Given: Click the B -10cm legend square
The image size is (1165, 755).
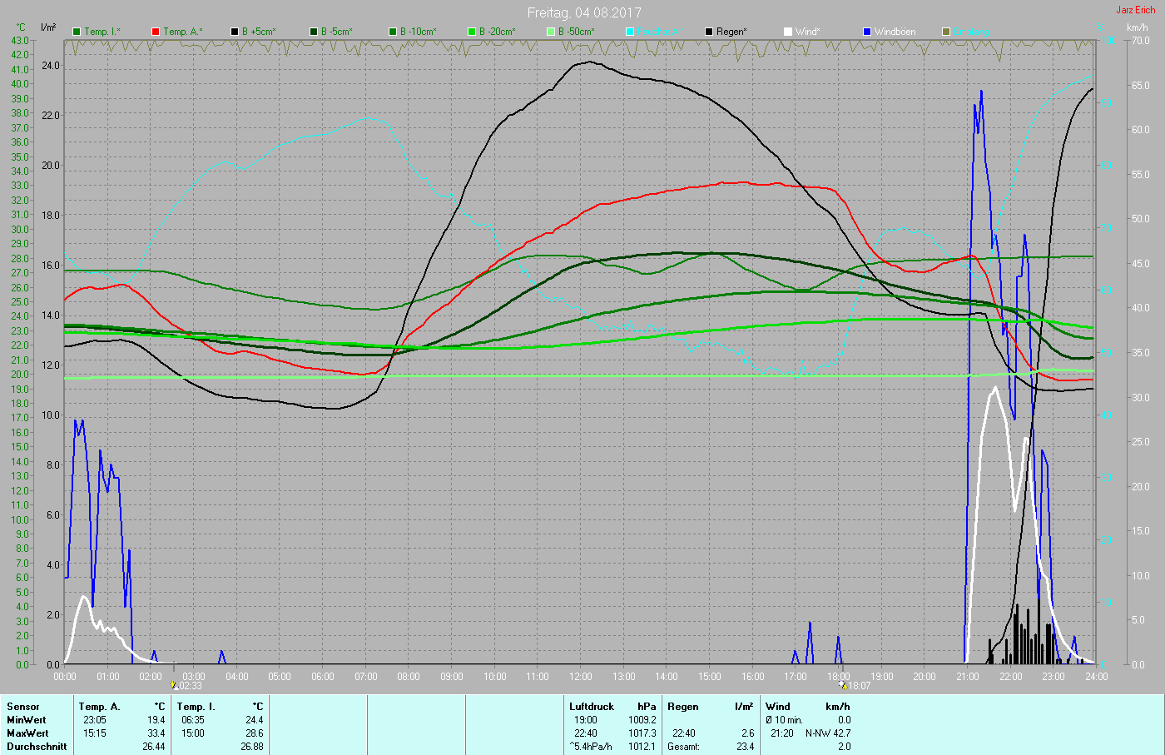Looking at the screenshot, I should point(393,32).
